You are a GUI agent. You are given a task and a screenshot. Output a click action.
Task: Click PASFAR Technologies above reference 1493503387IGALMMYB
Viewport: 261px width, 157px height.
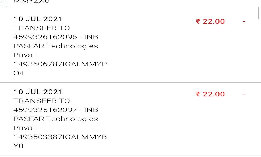tap(56, 119)
